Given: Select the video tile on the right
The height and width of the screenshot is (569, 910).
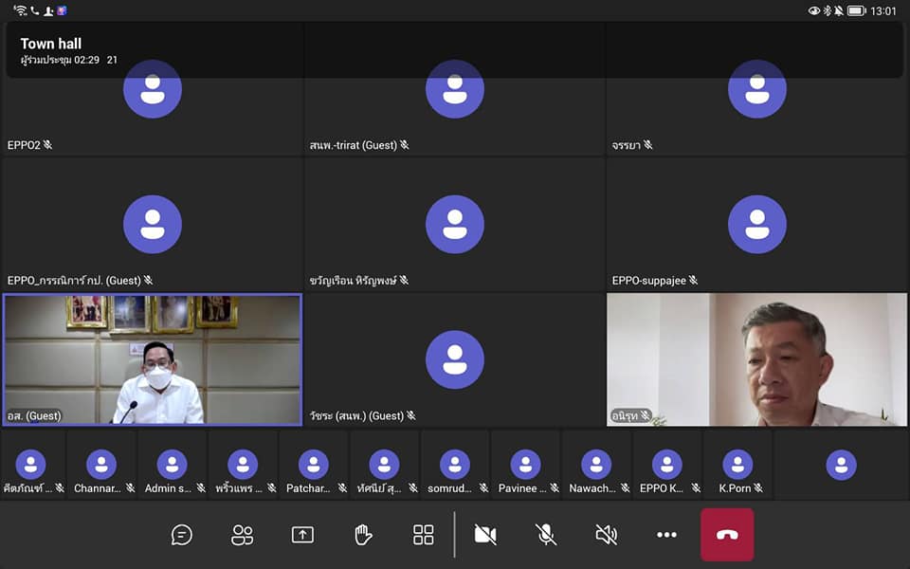Looking at the screenshot, I should tap(756, 359).
